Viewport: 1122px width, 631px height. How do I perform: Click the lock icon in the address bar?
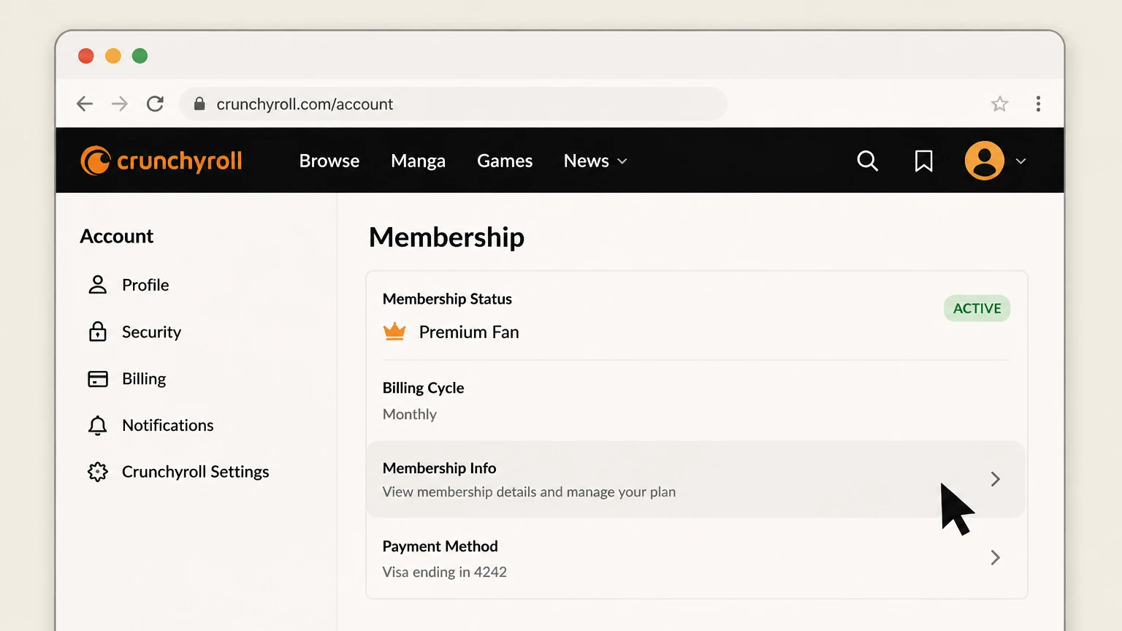199,104
